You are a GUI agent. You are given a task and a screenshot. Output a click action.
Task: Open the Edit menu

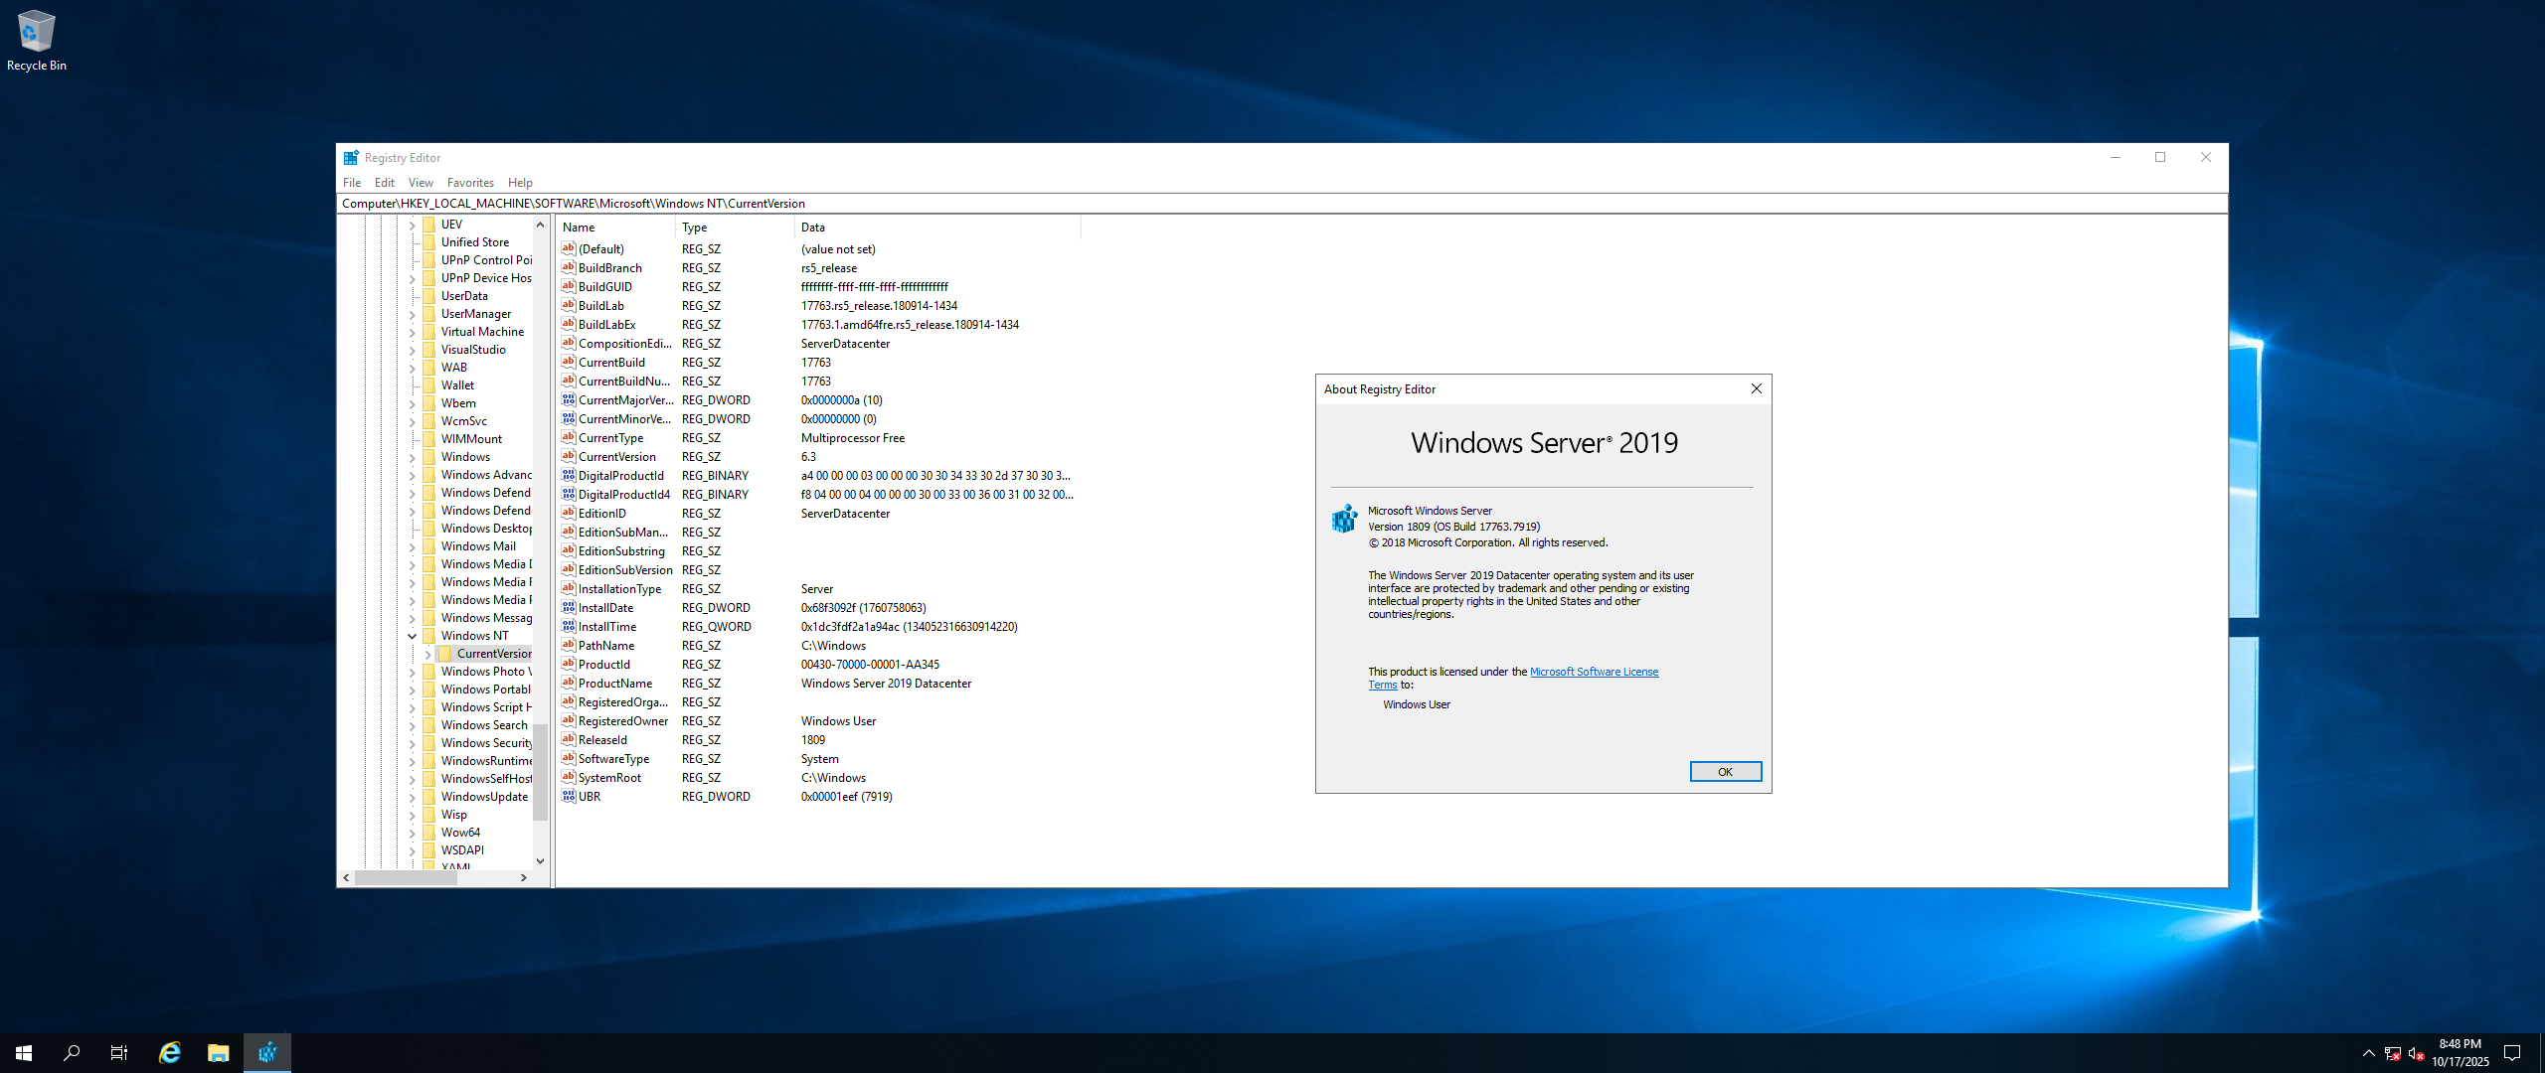pyautogui.click(x=384, y=183)
